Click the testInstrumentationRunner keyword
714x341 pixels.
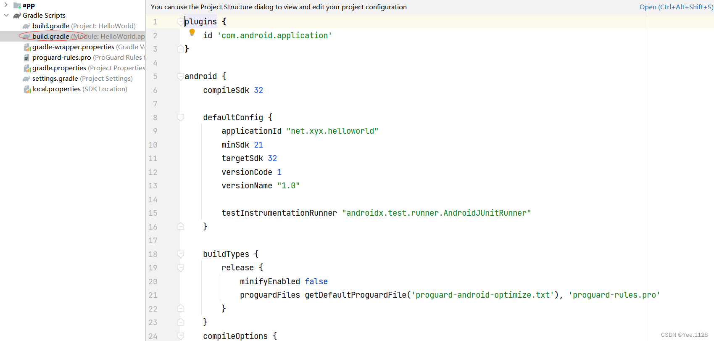pyautogui.click(x=279, y=213)
